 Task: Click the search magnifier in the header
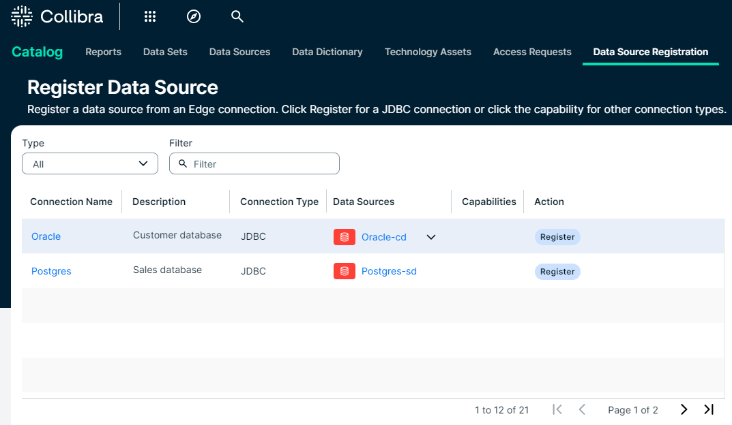(237, 16)
